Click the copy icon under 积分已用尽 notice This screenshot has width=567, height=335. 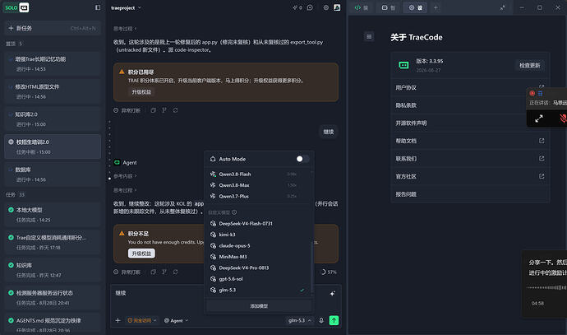(x=154, y=110)
